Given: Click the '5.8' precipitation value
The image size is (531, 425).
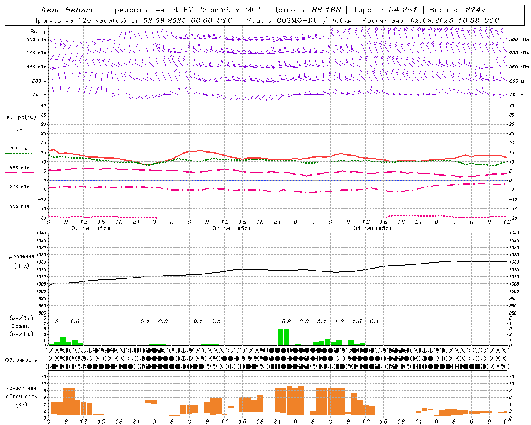Looking at the screenshot, I should pos(286,321).
